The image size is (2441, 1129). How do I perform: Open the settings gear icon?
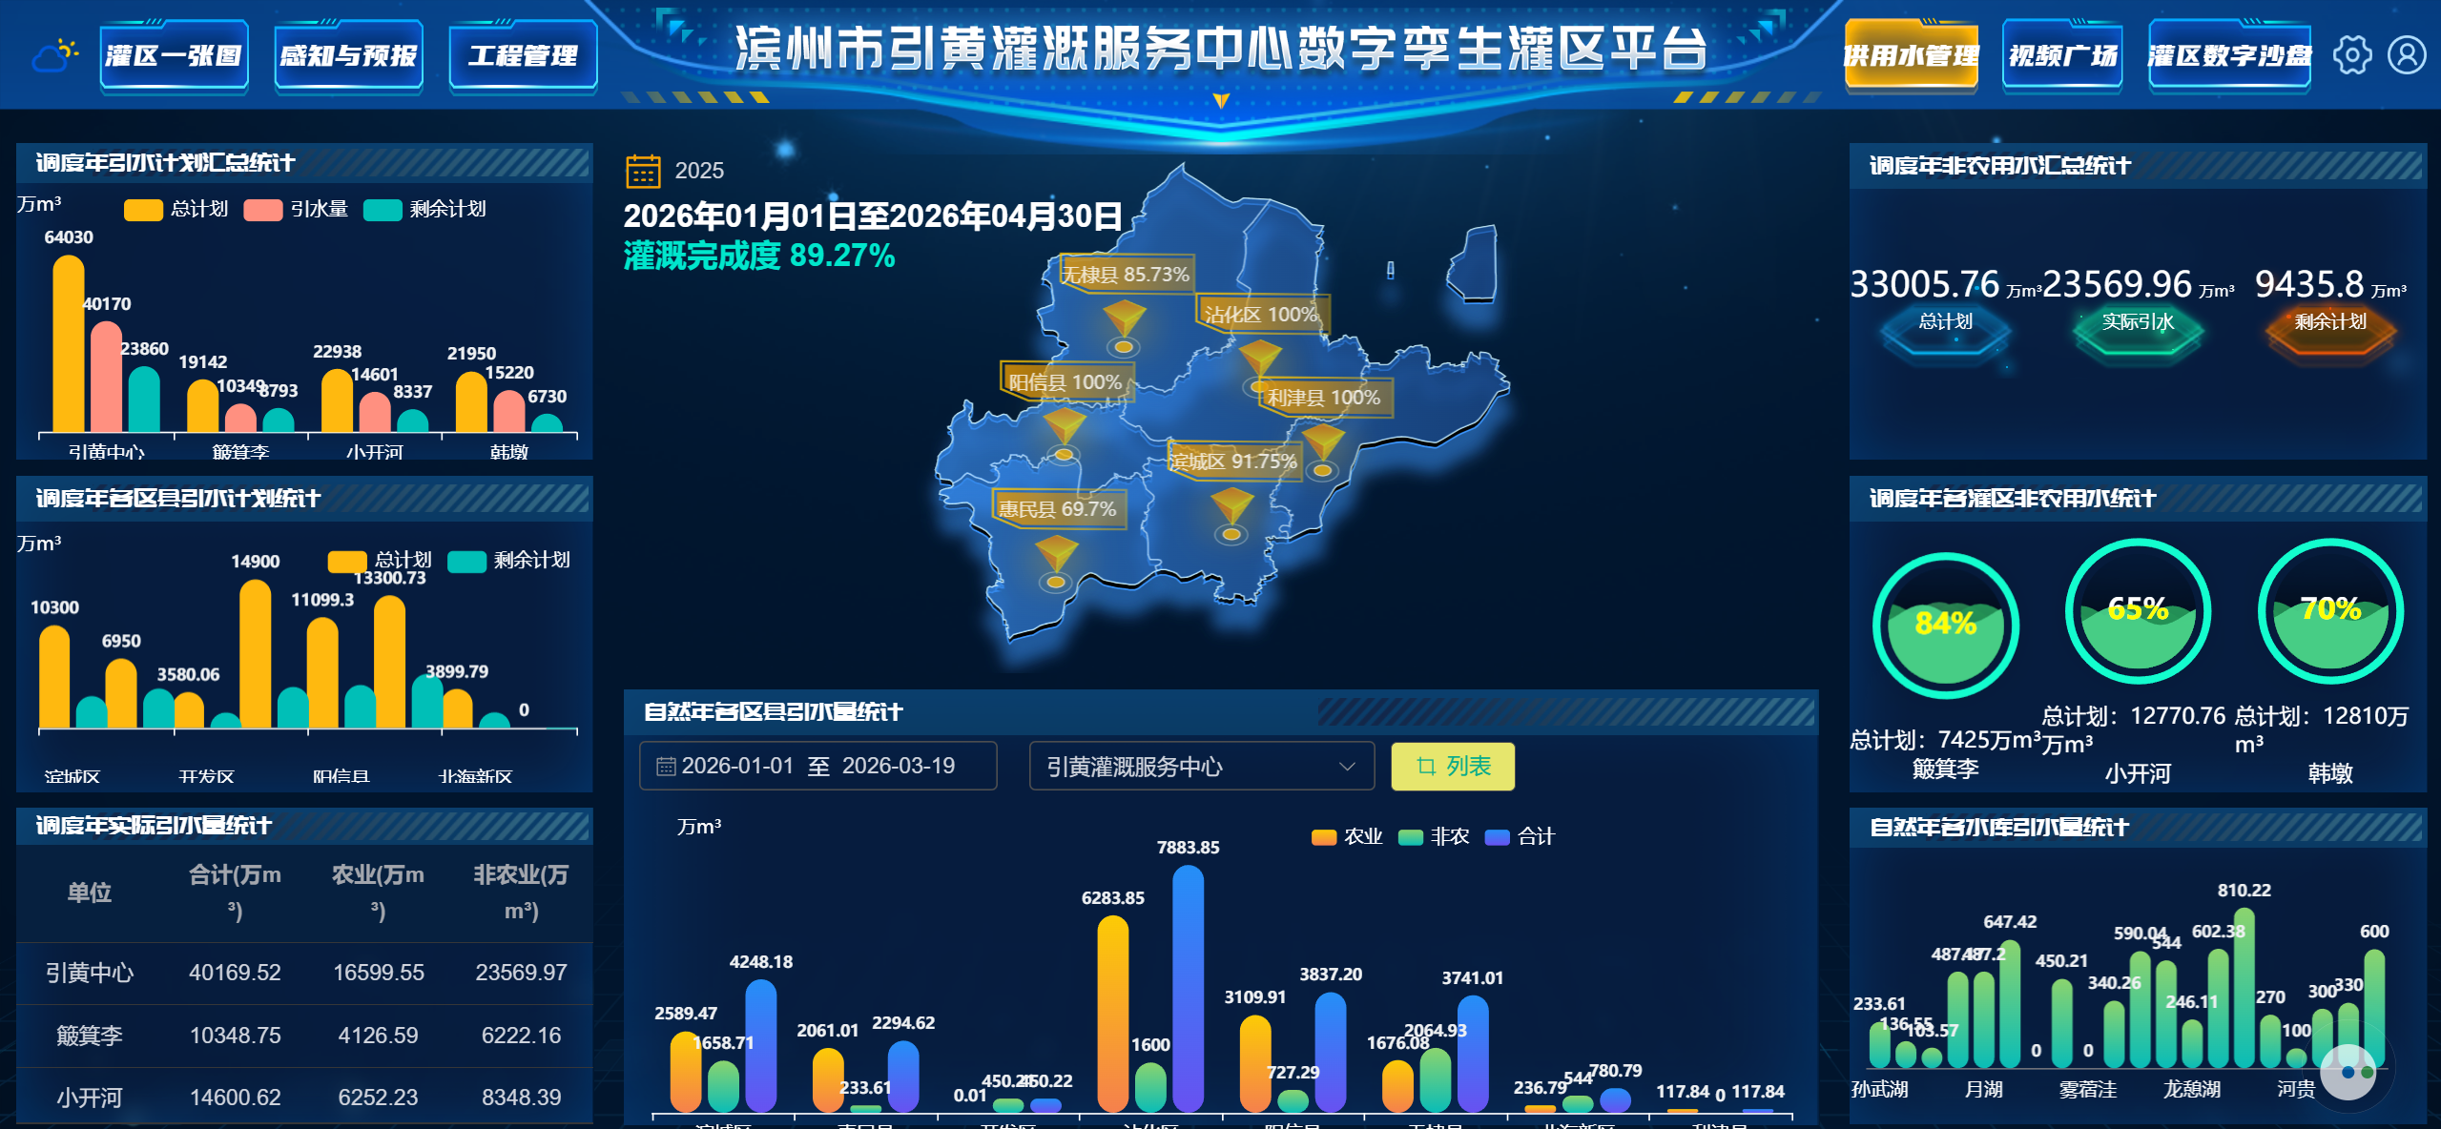pyautogui.click(x=2352, y=55)
